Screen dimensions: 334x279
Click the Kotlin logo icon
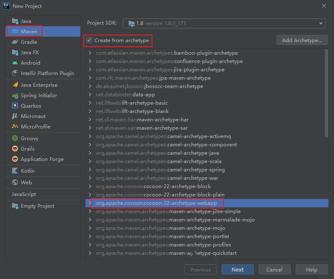click(15, 171)
